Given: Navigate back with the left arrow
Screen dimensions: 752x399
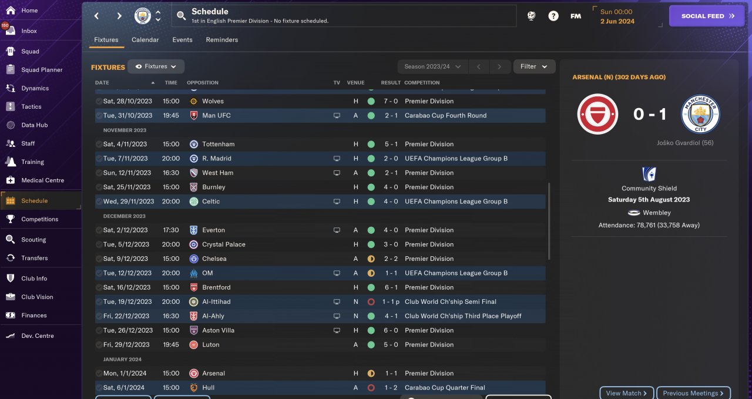Looking at the screenshot, I should coord(97,16).
